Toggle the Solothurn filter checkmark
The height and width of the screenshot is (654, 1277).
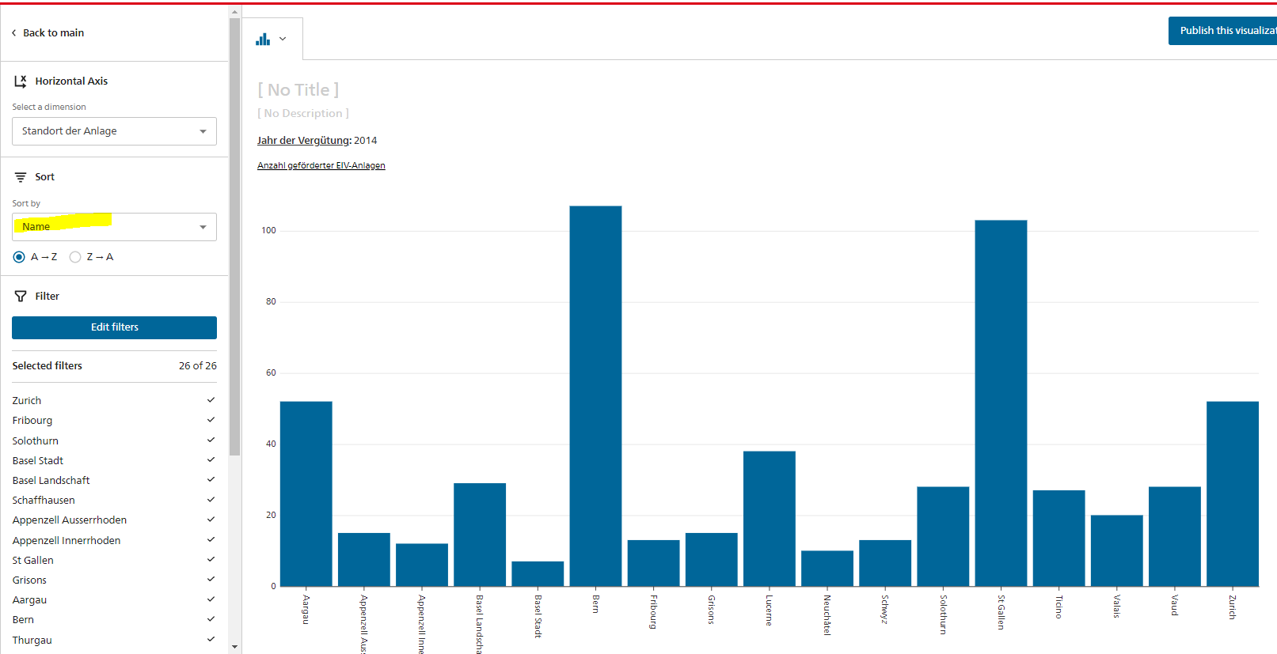(211, 440)
